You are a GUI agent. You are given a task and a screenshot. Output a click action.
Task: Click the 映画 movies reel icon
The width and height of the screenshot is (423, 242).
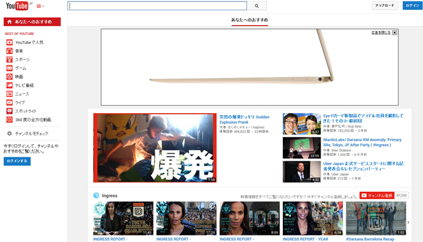(9, 77)
